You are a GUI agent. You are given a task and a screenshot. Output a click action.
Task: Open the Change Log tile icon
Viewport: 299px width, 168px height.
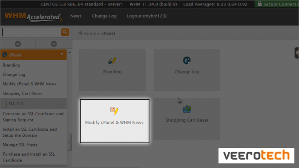point(187,61)
